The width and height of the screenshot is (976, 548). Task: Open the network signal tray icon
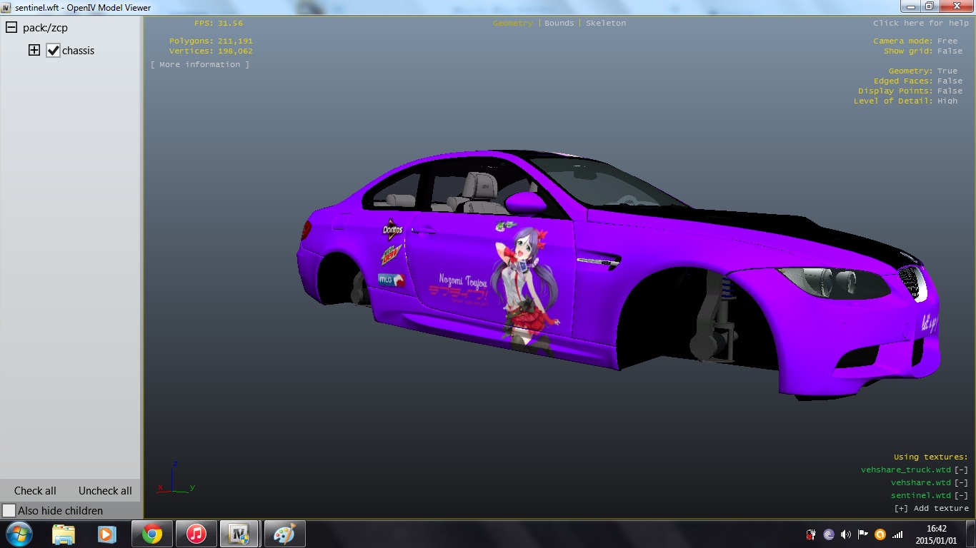coord(898,534)
